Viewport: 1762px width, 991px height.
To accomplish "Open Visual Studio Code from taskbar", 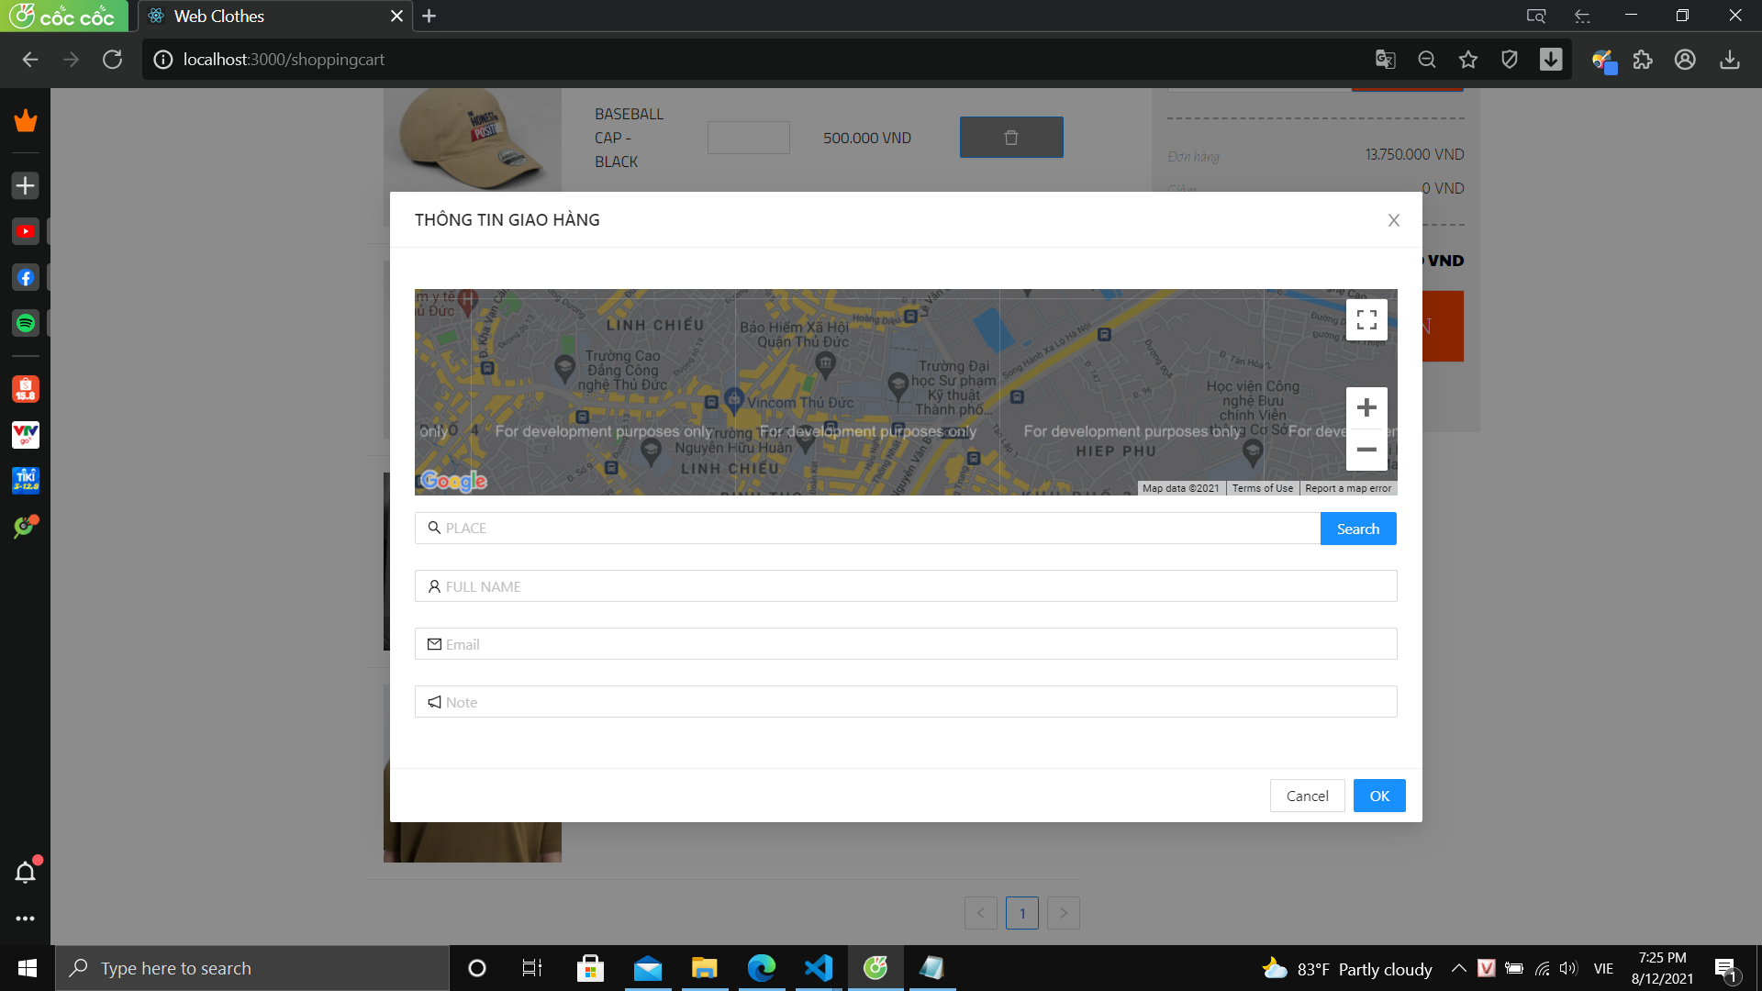I will click(x=818, y=968).
